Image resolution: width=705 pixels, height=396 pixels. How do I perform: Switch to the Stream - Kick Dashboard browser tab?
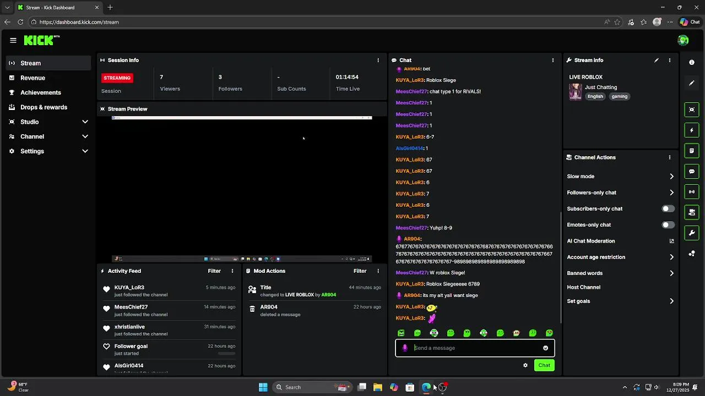(x=58, y=8)
